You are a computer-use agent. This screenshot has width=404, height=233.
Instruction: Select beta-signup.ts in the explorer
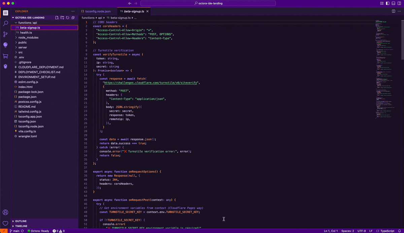(x=44, y=28)
